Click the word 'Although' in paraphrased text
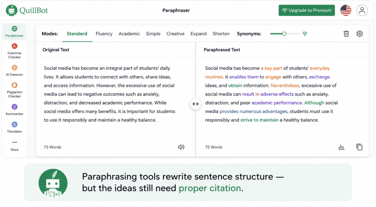376x207 pixels. (x=314, y=102)
